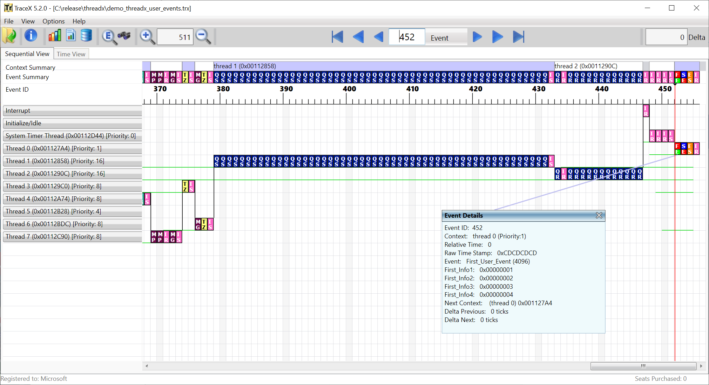Open a trace file
Image resolution: width=709 pixels, height=385 pixels.
(9, 36)
